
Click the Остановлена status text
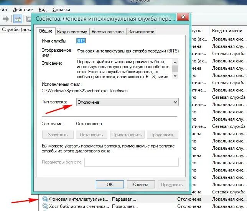pos(89,124)
